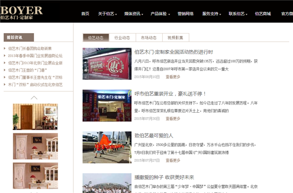This screenshot has height=193, width=293.
Task: Click the brown wooden door product thumbnail
Action: coord(35,117)
